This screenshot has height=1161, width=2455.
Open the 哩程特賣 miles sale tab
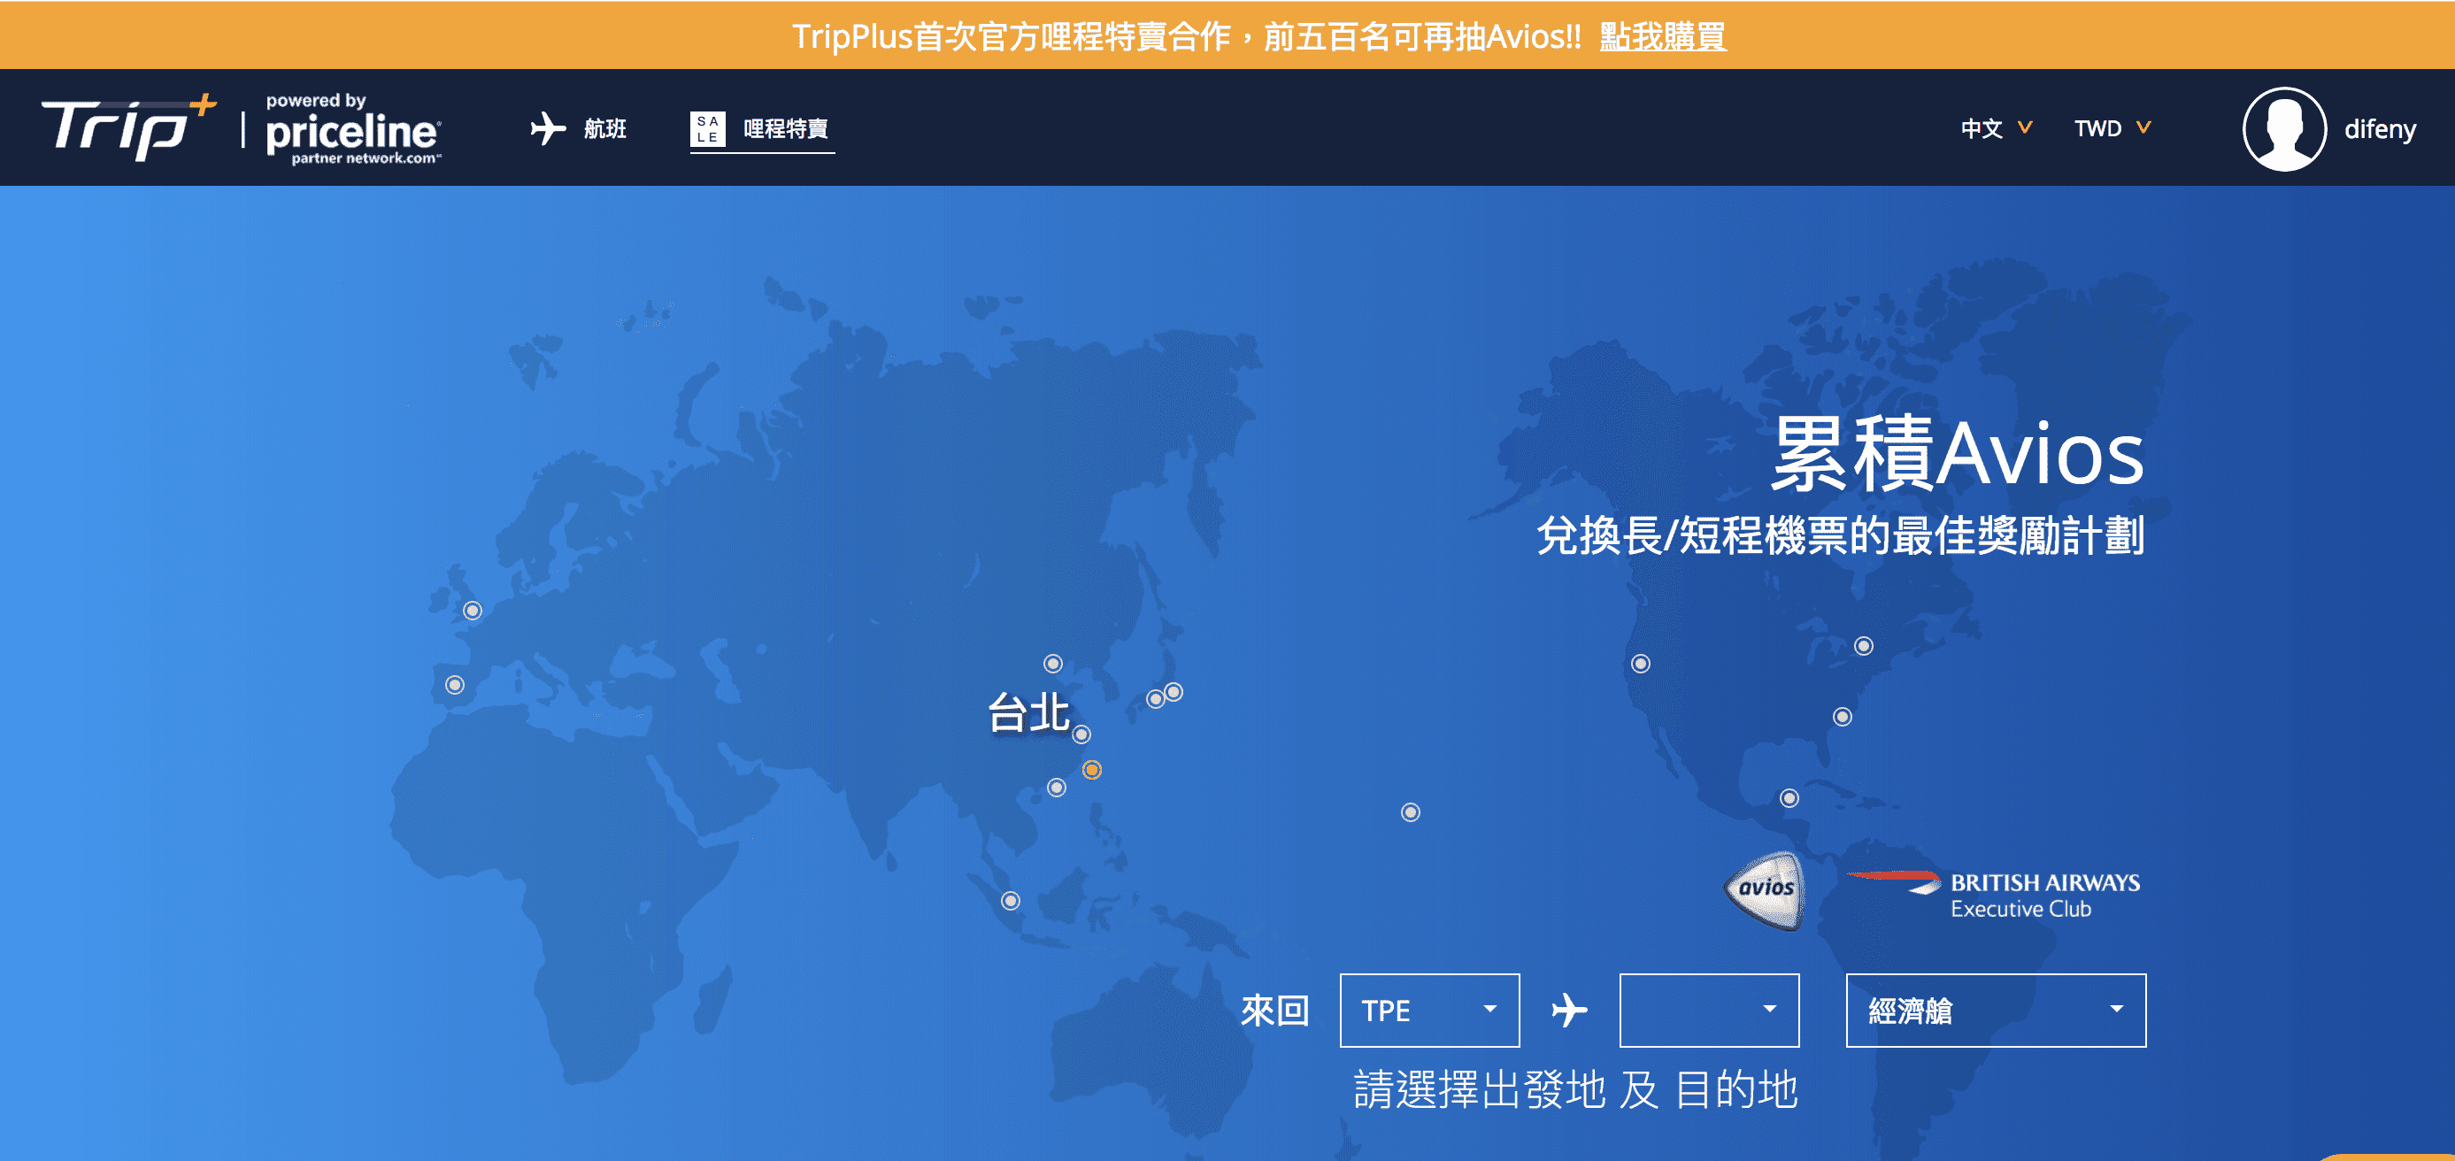pos(785,128)
